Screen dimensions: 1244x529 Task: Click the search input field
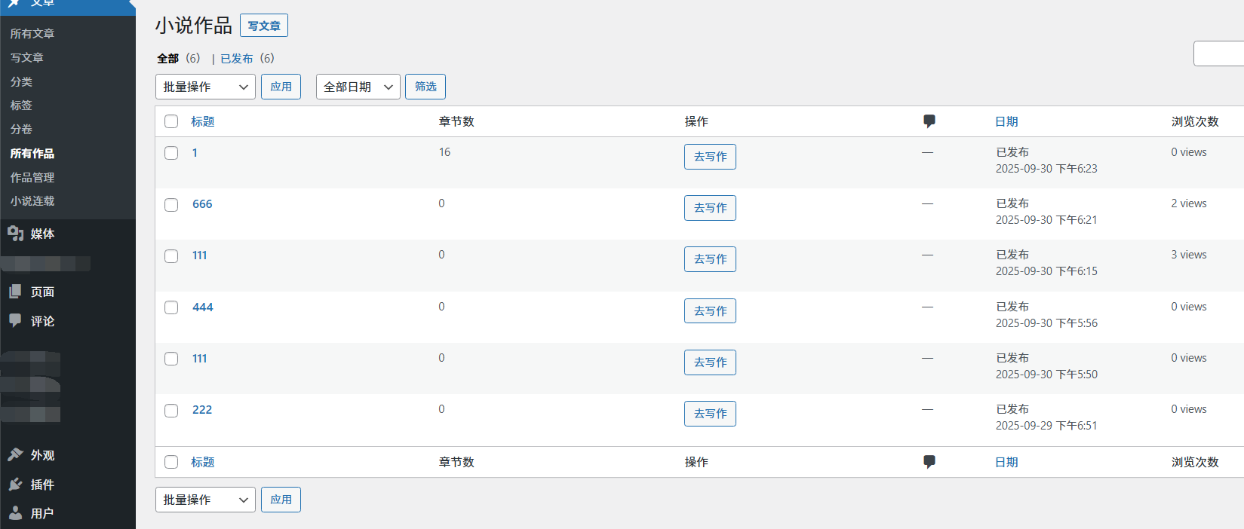click(x=1218, y=54)
